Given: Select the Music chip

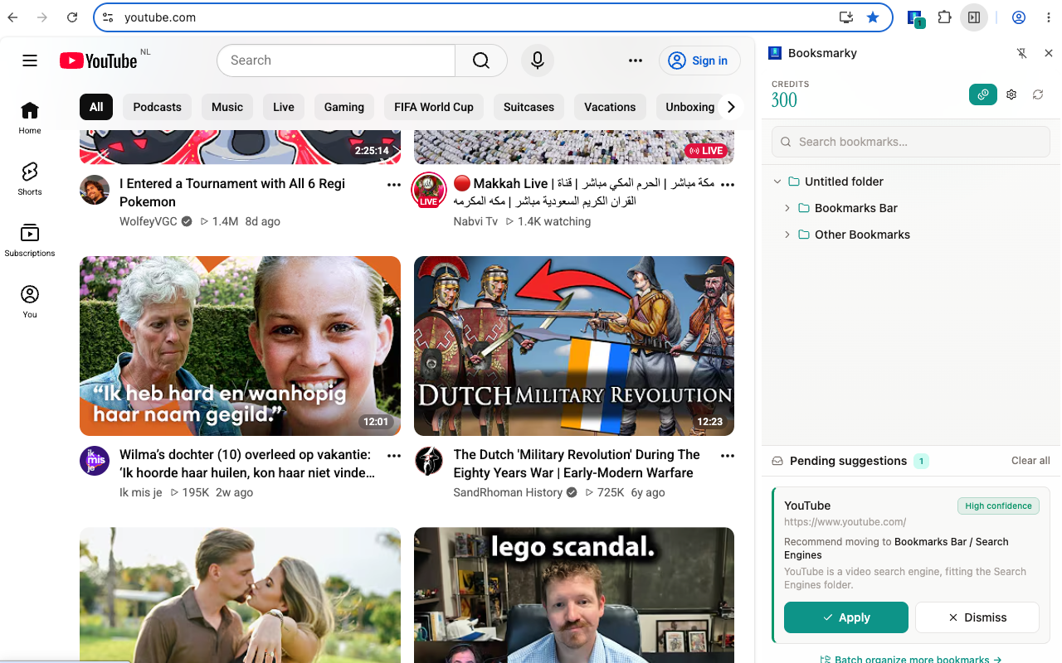Looking at the screenshot, I should (227, 107).
